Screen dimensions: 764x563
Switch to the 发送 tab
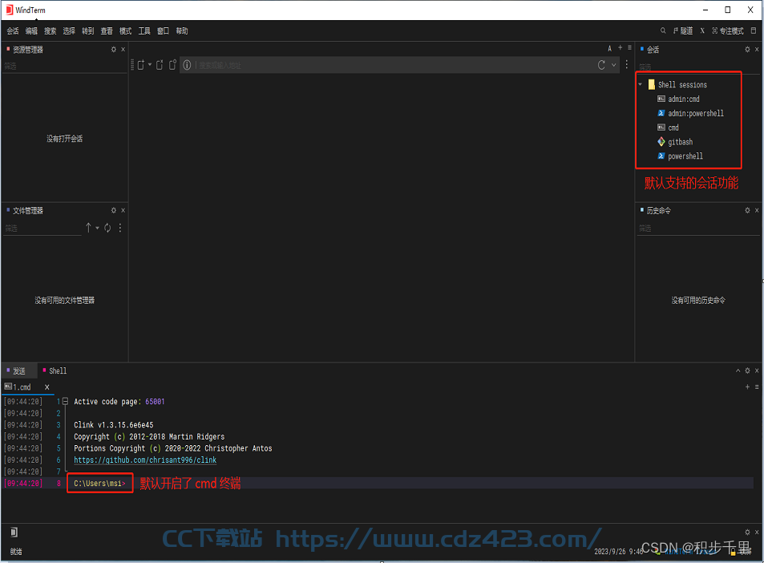pos(18,371)
